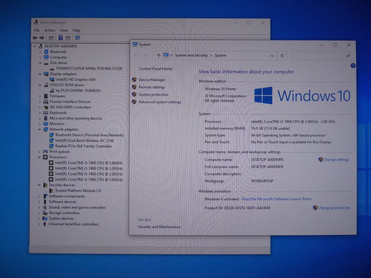
Task: Click Change product key link
Action: tap(334, 208)
